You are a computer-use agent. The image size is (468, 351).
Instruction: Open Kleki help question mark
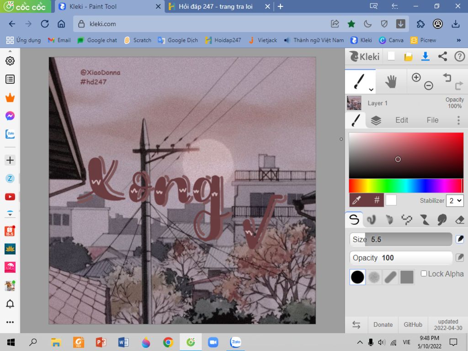[x=460, y=56]
